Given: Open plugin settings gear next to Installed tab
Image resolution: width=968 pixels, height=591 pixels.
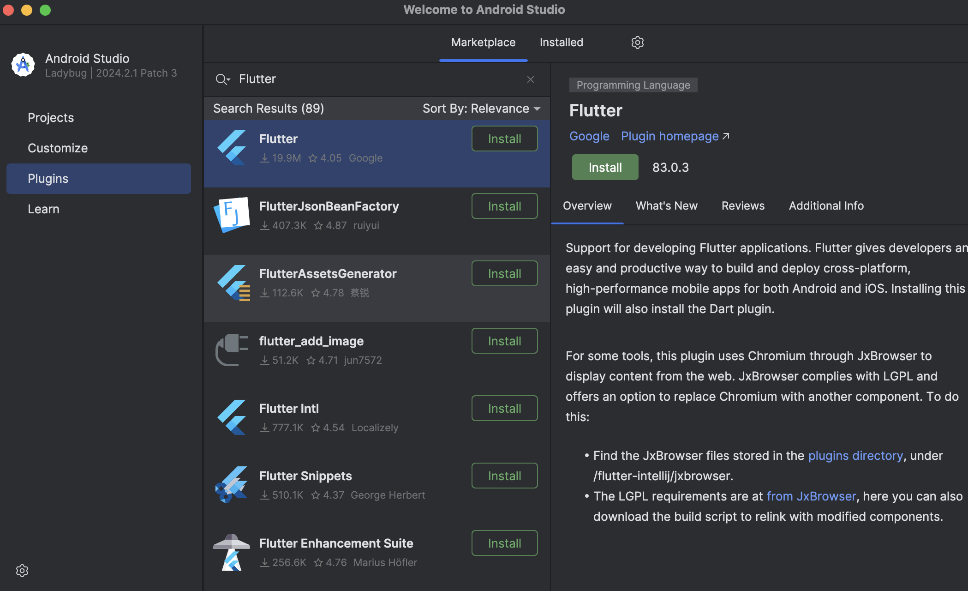Looking at the screenshot, I should tap(637, 42).
